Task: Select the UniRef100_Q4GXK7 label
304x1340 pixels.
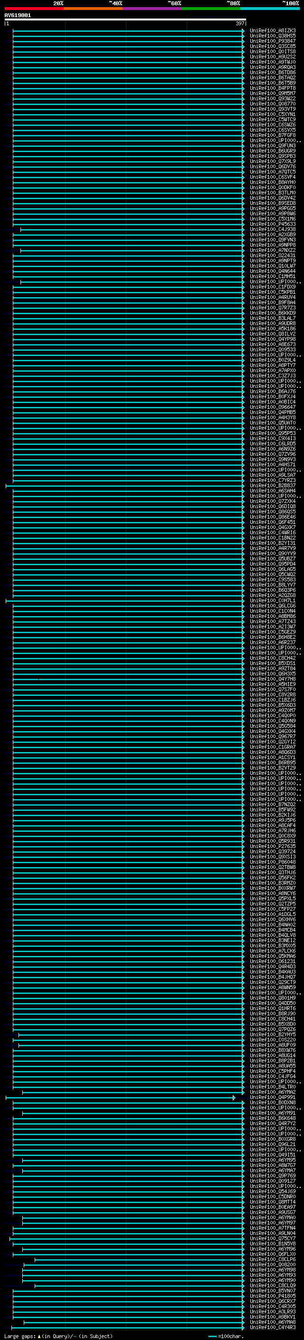Action: 273,528
